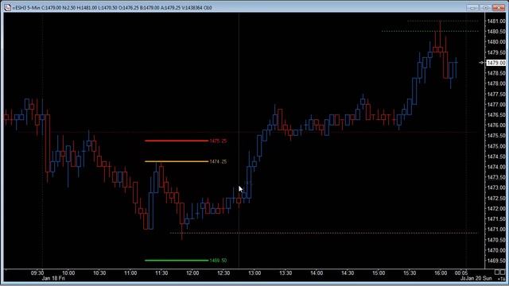The image size is (509, 286).
Task: Click the 1475.00 price axis label
Action: pos(496,146)
